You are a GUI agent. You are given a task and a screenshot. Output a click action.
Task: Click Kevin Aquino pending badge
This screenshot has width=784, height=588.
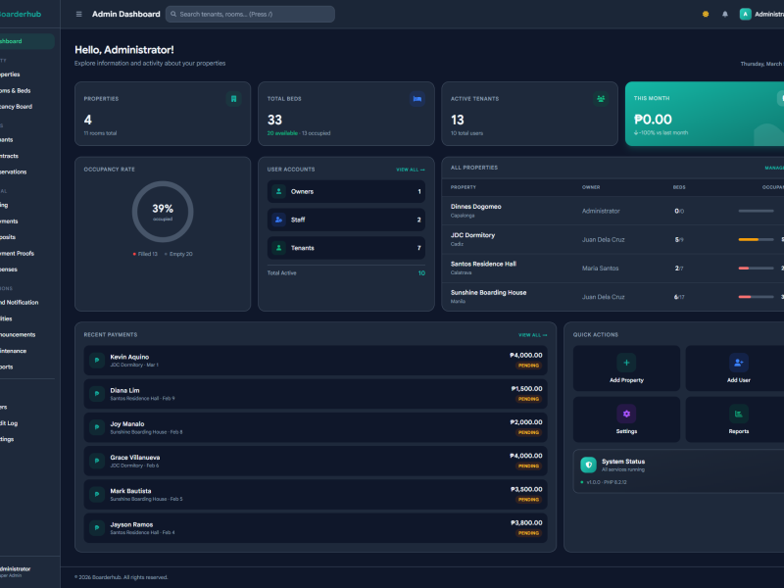528,366
